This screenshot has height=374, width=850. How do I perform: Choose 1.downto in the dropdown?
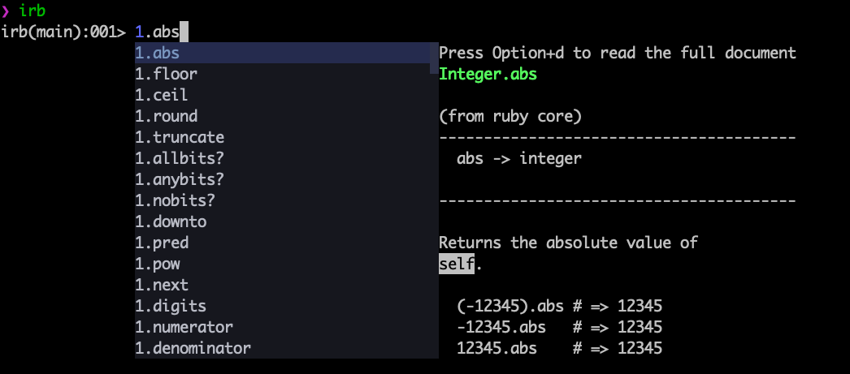click(171, 221)
